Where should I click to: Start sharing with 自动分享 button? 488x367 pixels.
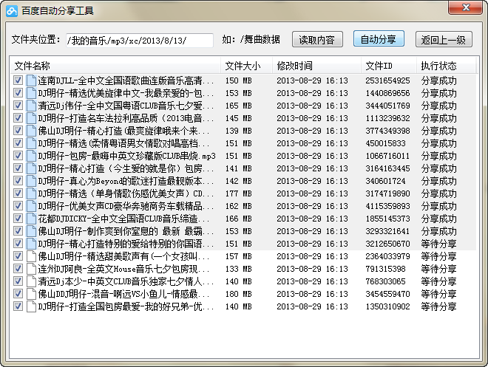click(379, 39)
